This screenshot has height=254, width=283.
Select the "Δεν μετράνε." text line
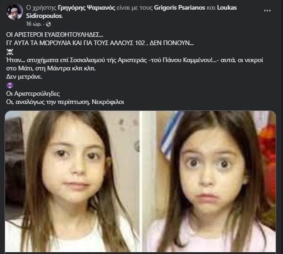24,77
